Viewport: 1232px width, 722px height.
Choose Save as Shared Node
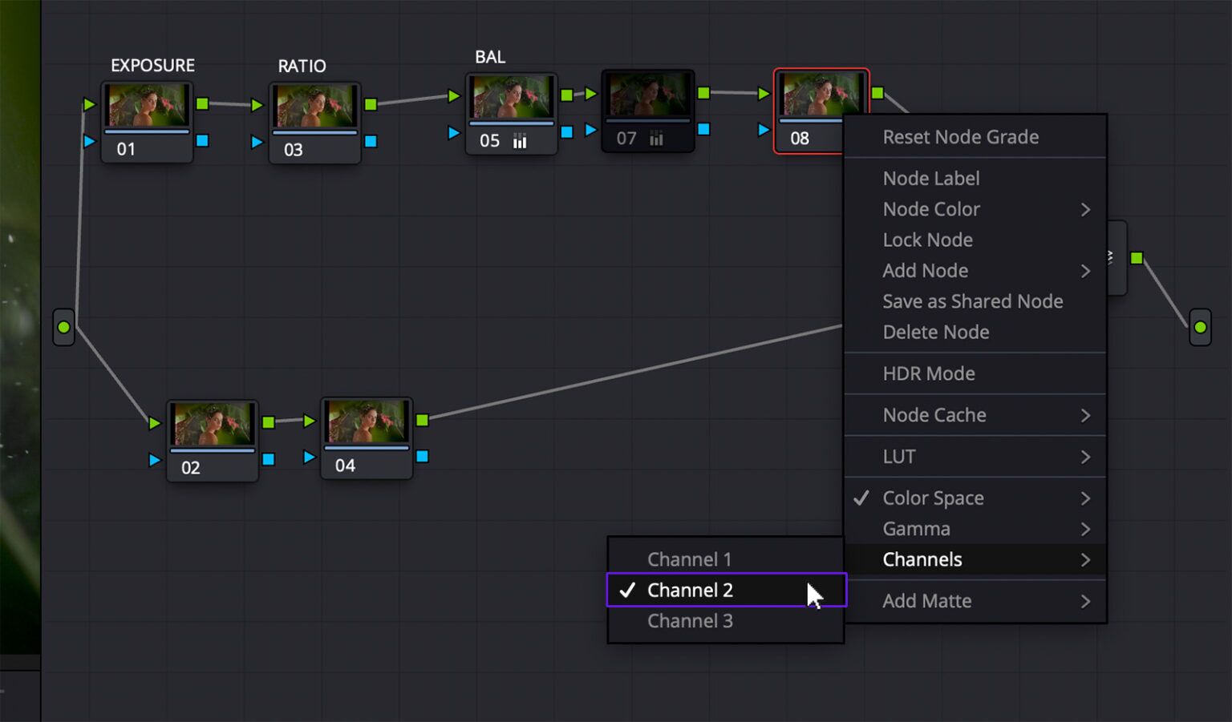pos(972,301)
